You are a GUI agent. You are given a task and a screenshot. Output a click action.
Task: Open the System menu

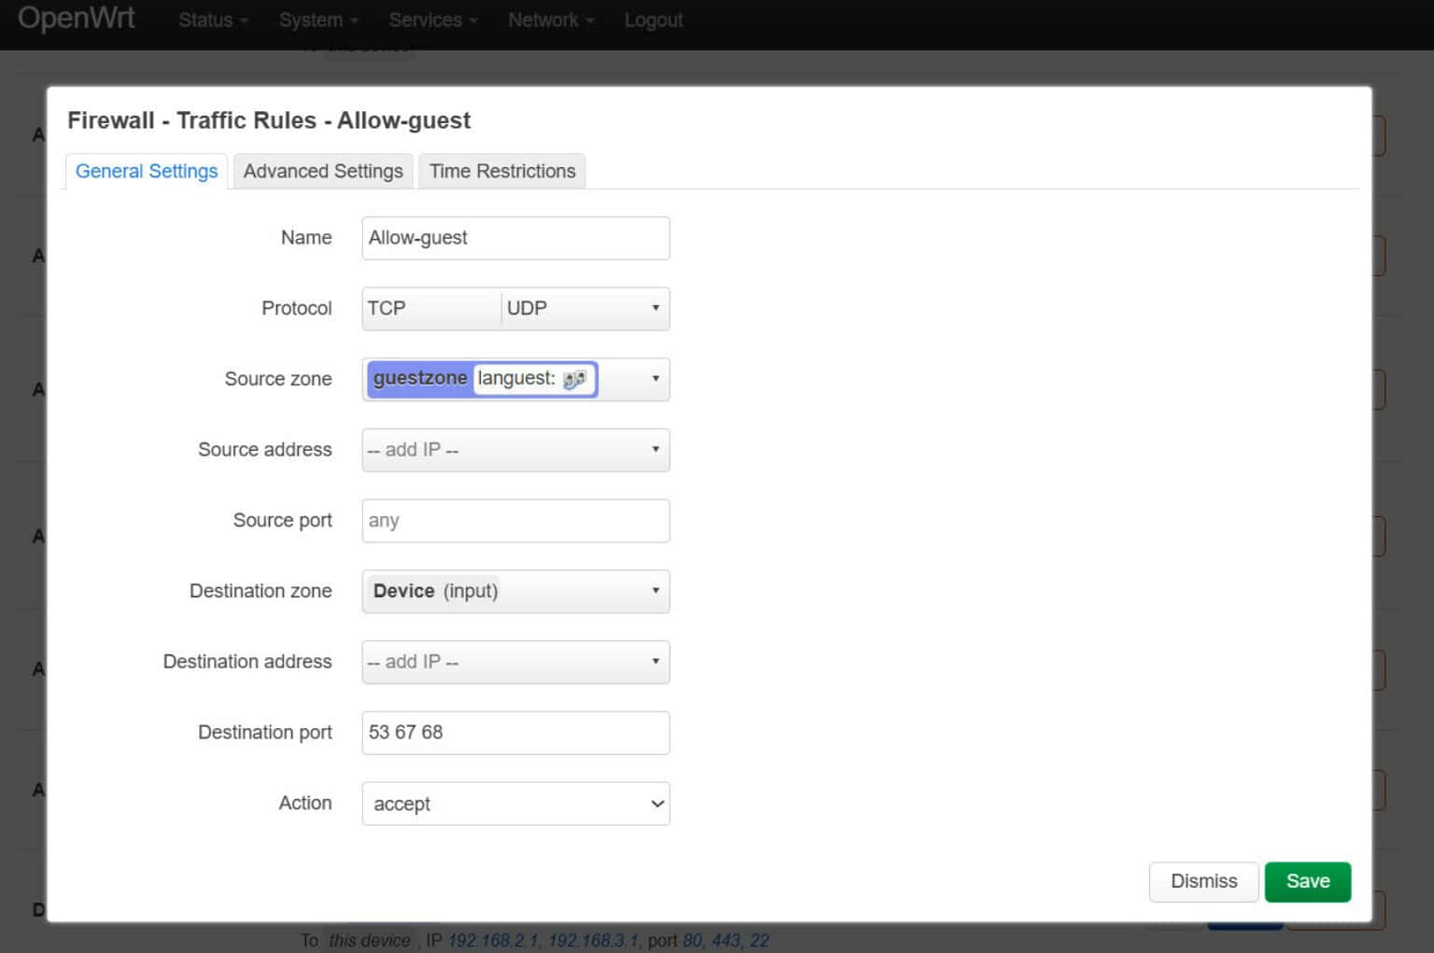(316, 20)
